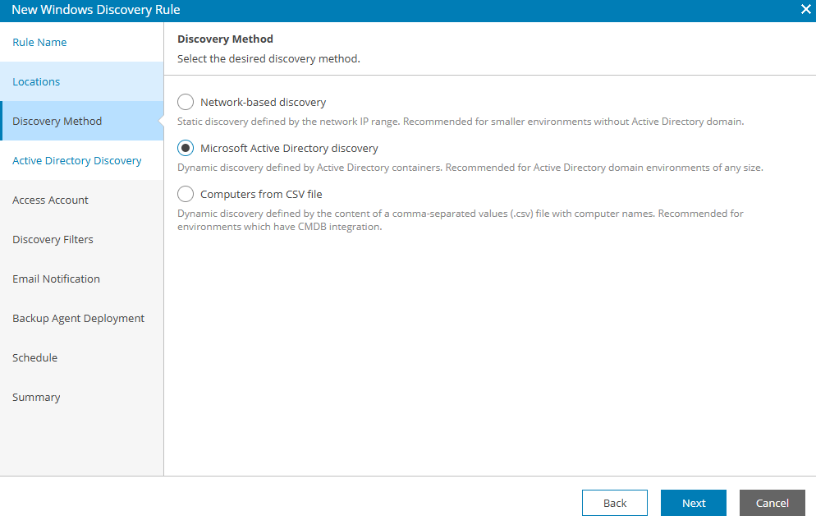Viewport: 816px width, 525px height.
Task: Click the Microsoft Active Directory discovery label
Action: (289, 148)
